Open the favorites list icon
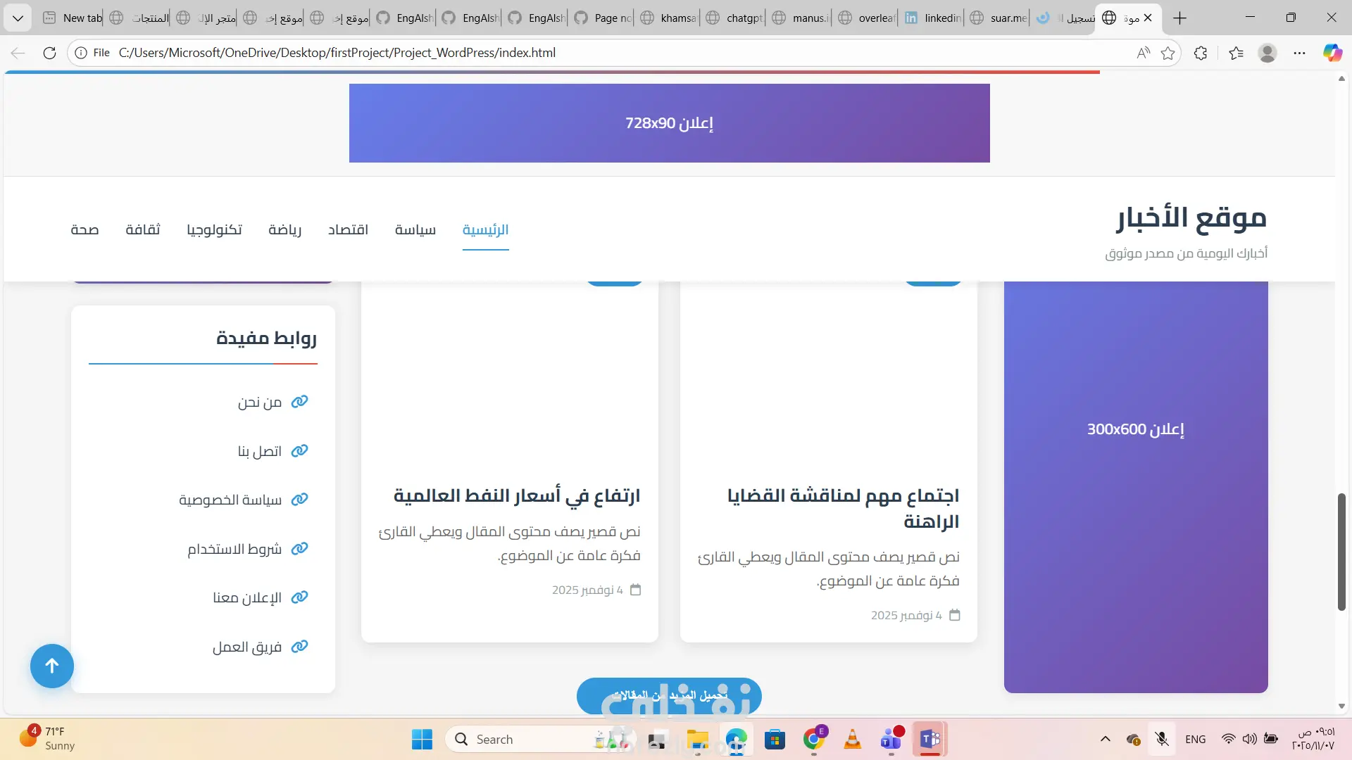1352x760 pixels. (1236, 53)
